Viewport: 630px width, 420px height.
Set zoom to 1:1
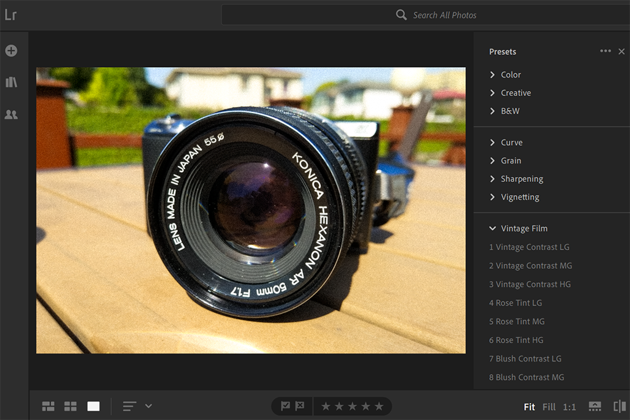pyautogui.click(x=569, y=406)
